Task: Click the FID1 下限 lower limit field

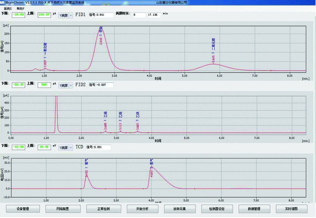Action: [18, 15]
